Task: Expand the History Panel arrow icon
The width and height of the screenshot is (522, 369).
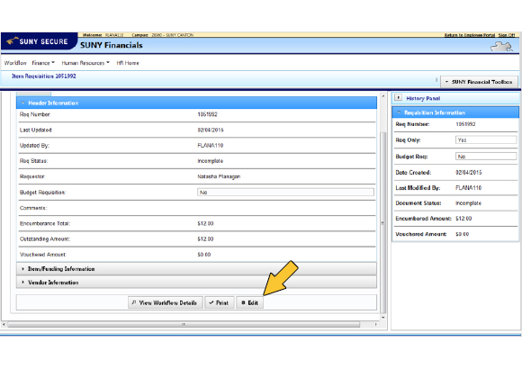Action: click(398, 97)
